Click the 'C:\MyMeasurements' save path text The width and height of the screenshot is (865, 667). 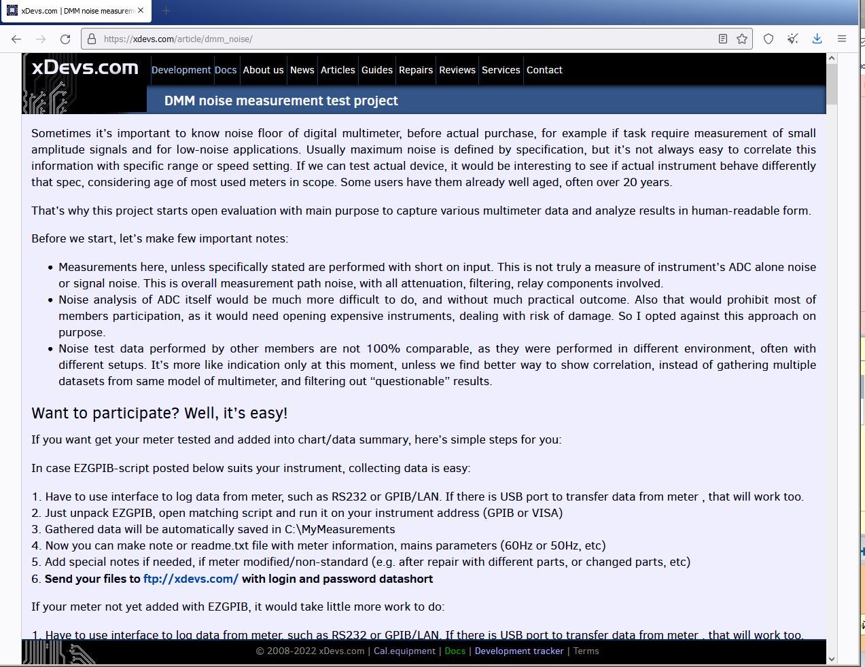[340, 529]
